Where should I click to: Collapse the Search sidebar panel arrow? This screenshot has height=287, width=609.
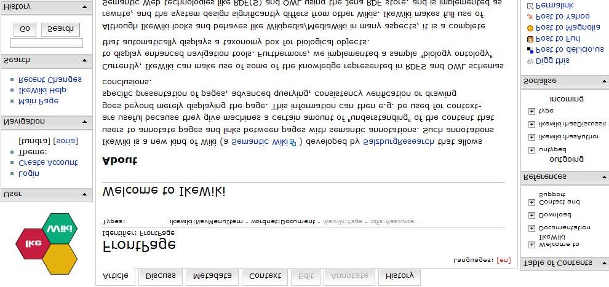85,60
